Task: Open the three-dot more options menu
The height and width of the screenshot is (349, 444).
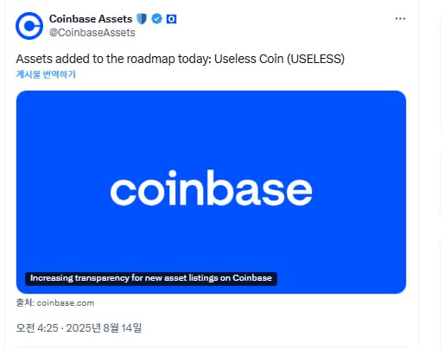Action: coord(400,19)
